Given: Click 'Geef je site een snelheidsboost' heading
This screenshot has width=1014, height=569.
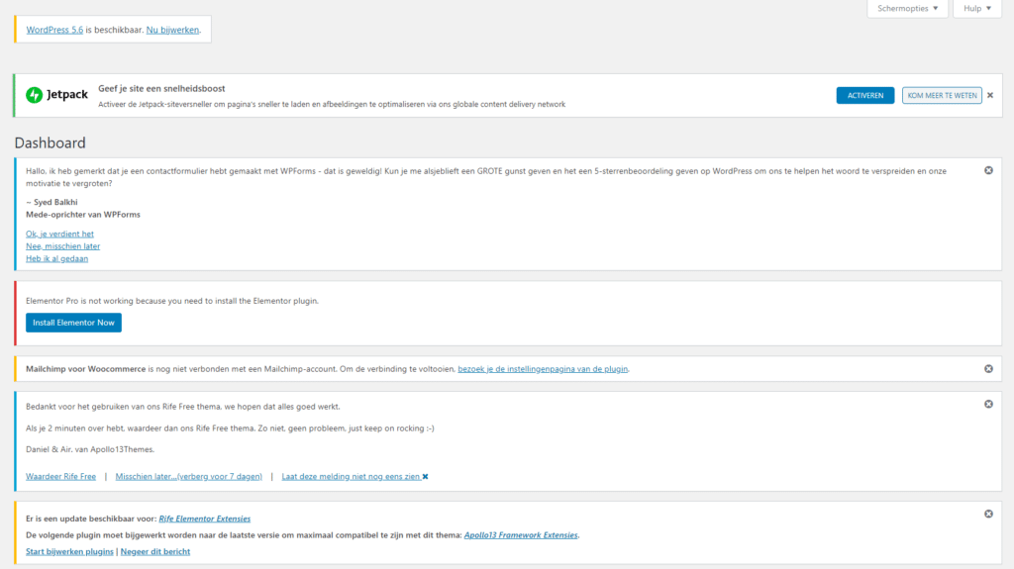Looking at the screenshot, I should 161,89.
